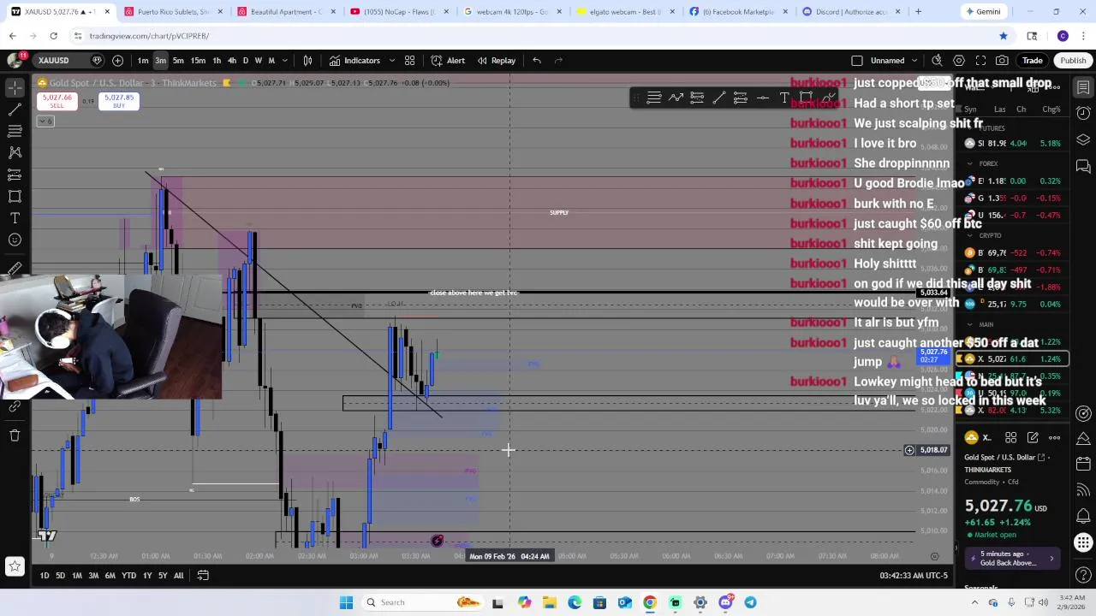Screen dimensions: 1096x616
Task: Open favorites star toolbar button
Action: pos(15,566)
